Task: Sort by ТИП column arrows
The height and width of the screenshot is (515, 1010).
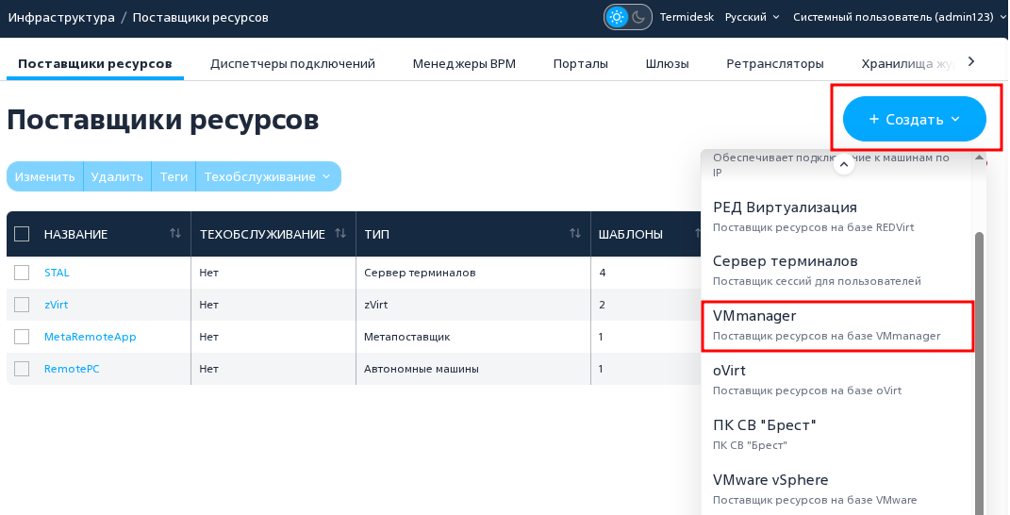Action: point(575,233)
